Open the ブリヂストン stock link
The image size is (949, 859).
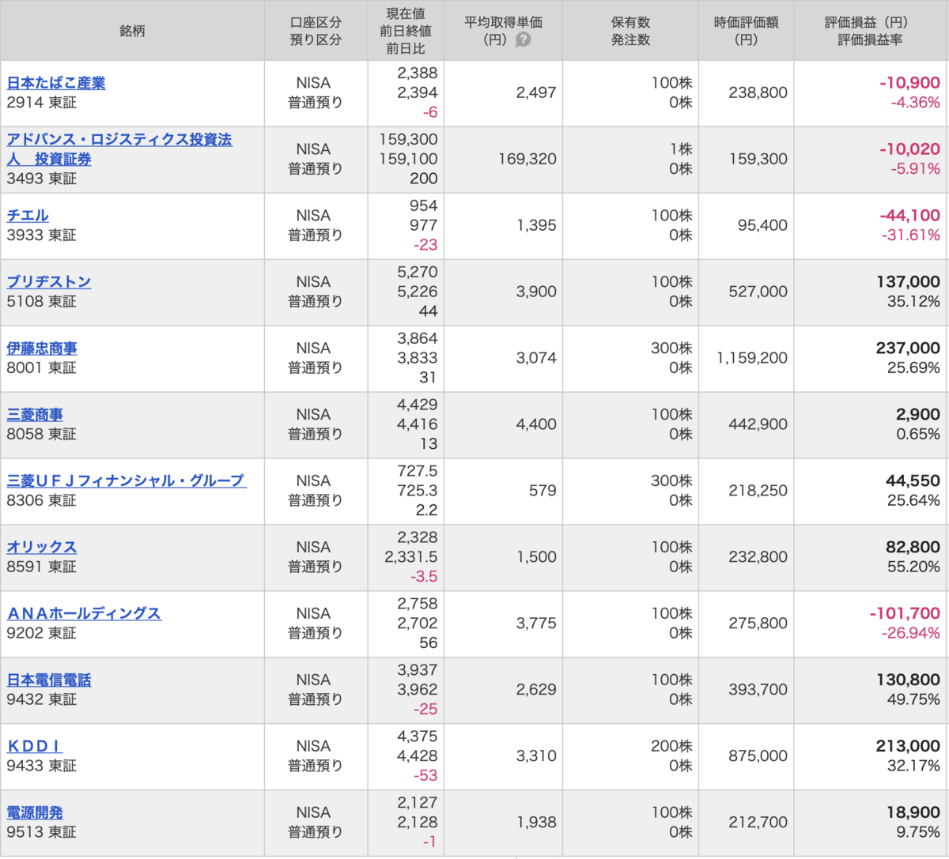[x=49, y=282]
